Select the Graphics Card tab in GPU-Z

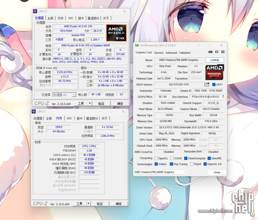[144, 52]
